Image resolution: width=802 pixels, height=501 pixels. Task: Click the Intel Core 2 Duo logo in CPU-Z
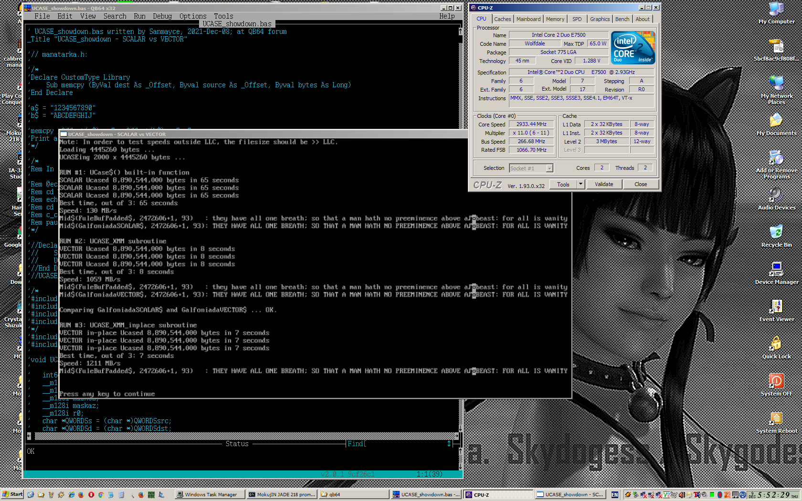[x=633, y=48]
